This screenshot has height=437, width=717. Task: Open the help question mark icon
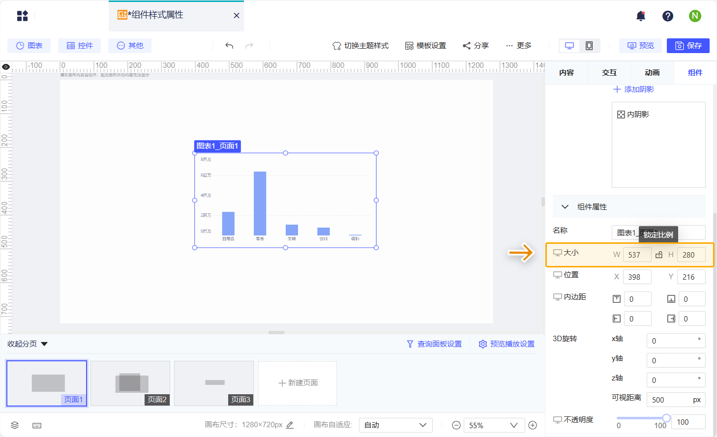pyautogui.click(x=668, y=16)
